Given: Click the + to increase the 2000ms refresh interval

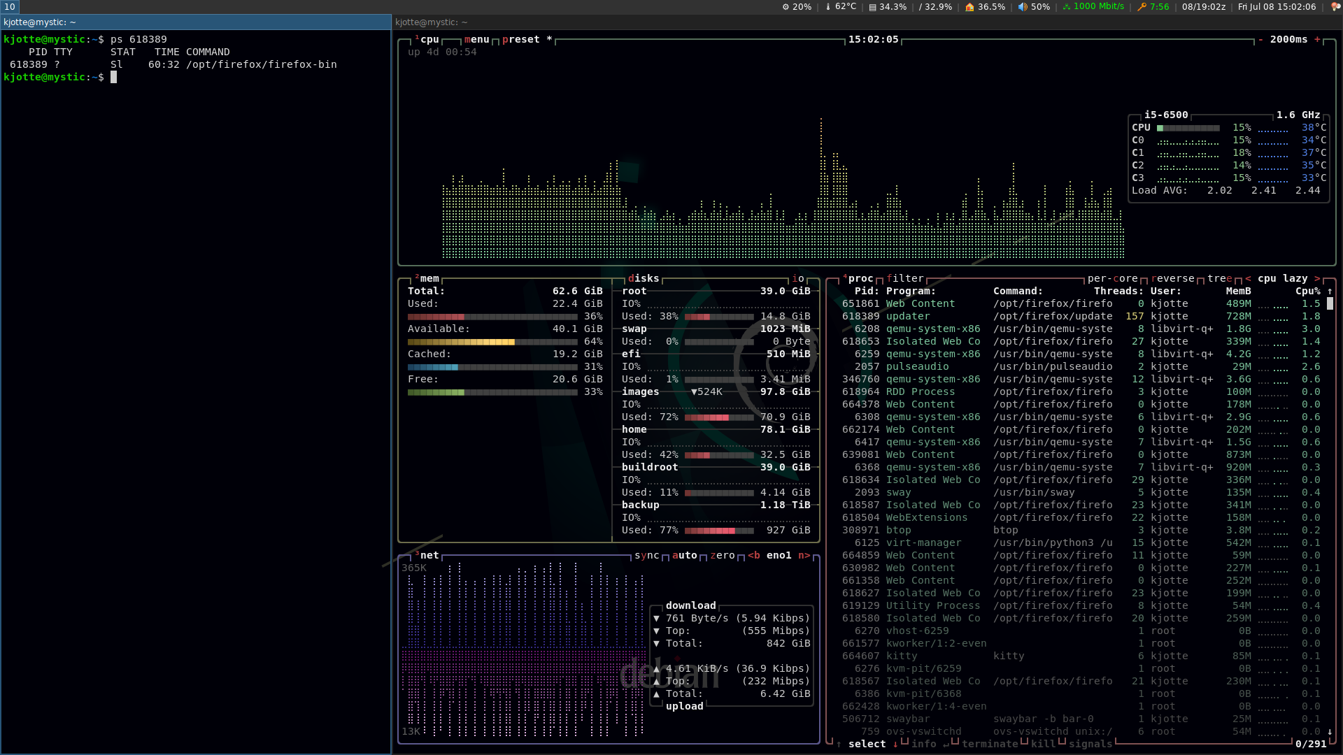Looking at the screenshot, I should 1318,40.
